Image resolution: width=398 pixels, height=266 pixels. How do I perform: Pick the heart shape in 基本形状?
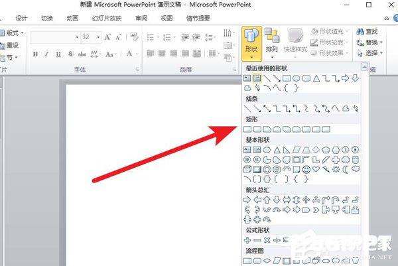coord(316,169)
